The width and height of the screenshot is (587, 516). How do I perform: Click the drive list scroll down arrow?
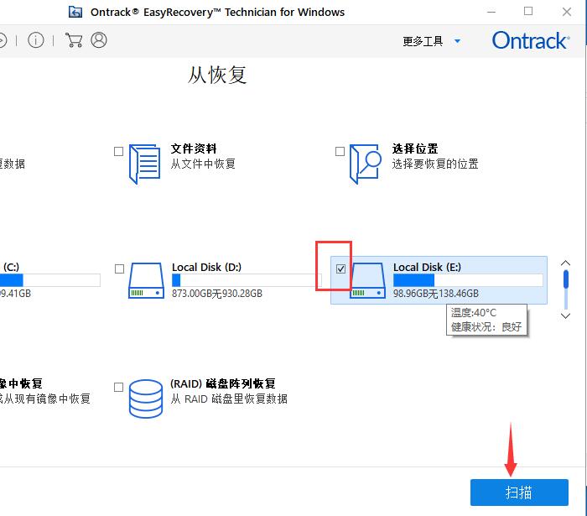pos(566,316)
